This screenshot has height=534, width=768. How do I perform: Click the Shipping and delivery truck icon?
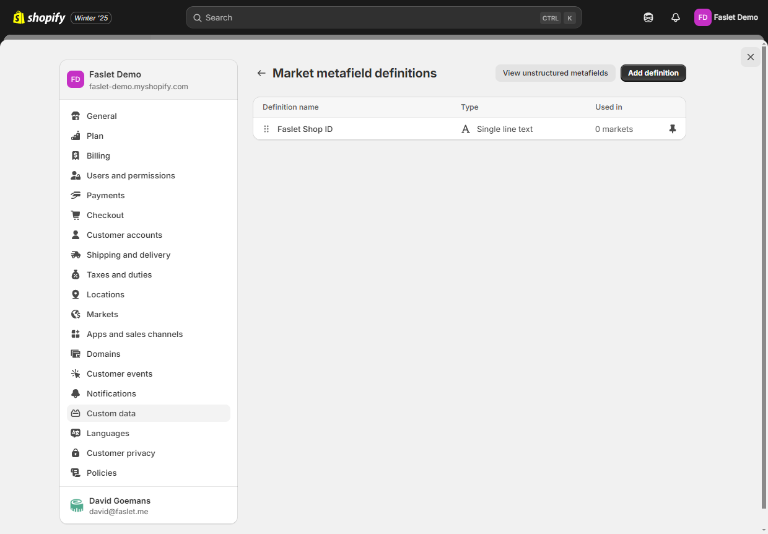76,255
